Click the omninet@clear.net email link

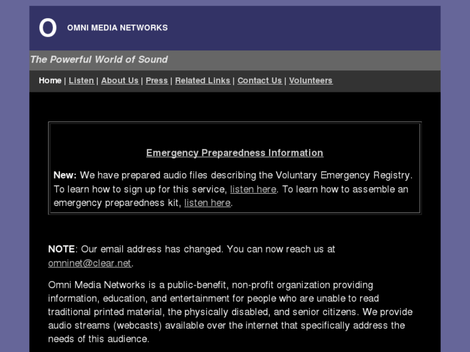[x=90, y=263]
